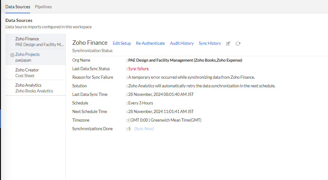Select the Zoho Finance data source
The image size is (328, 180).
click(36, 42)
